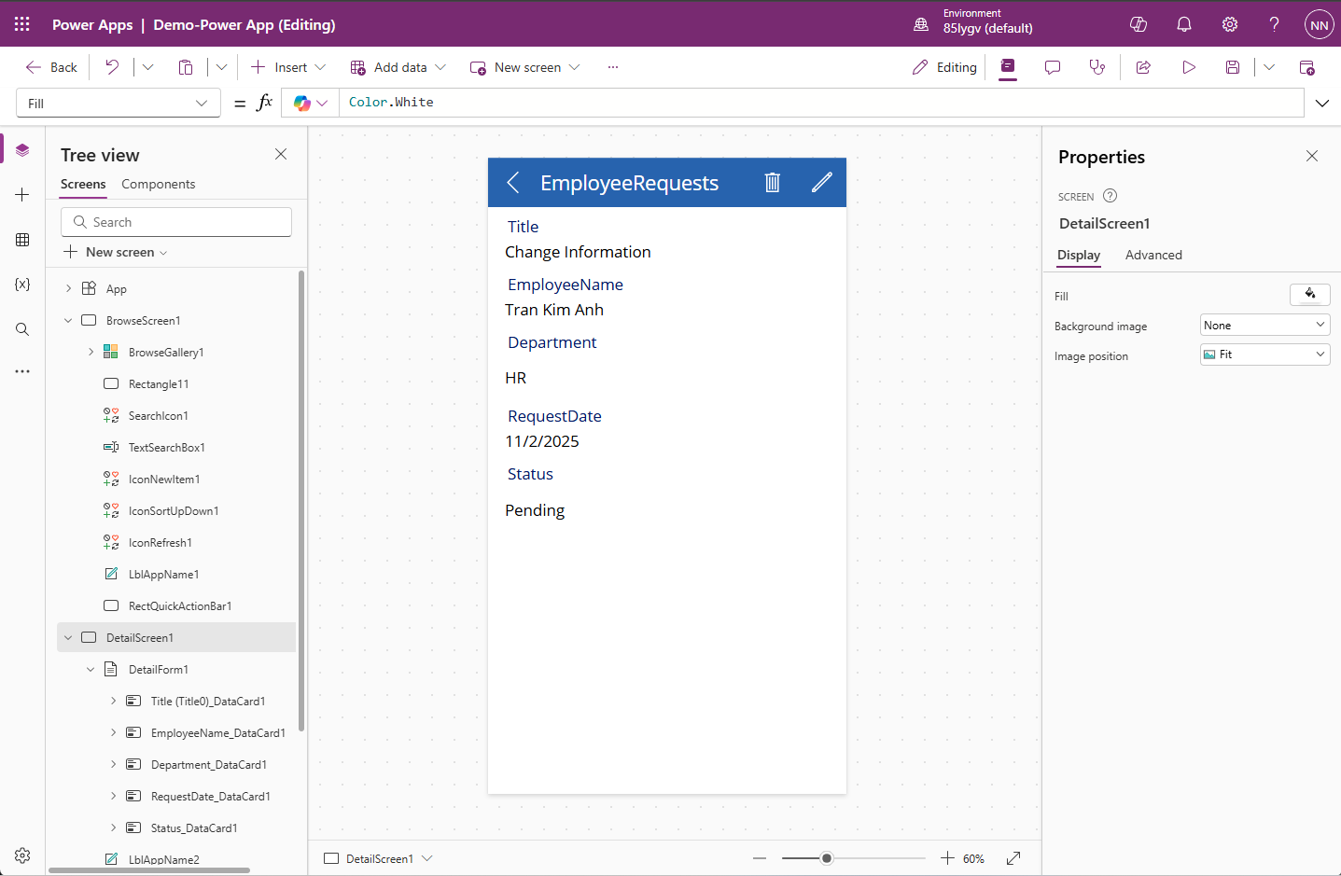Screen dimensions: 1341x876
Task: Open the Fill property selector dropdown
Action: 119,104
